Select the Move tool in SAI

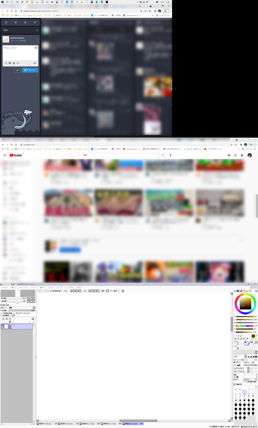click(235, 339)
